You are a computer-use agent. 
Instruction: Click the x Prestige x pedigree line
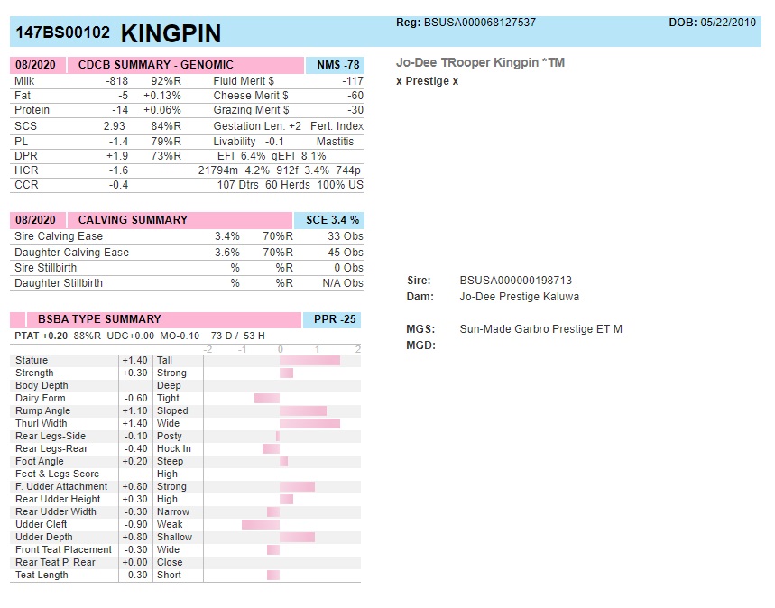(427, 81)
